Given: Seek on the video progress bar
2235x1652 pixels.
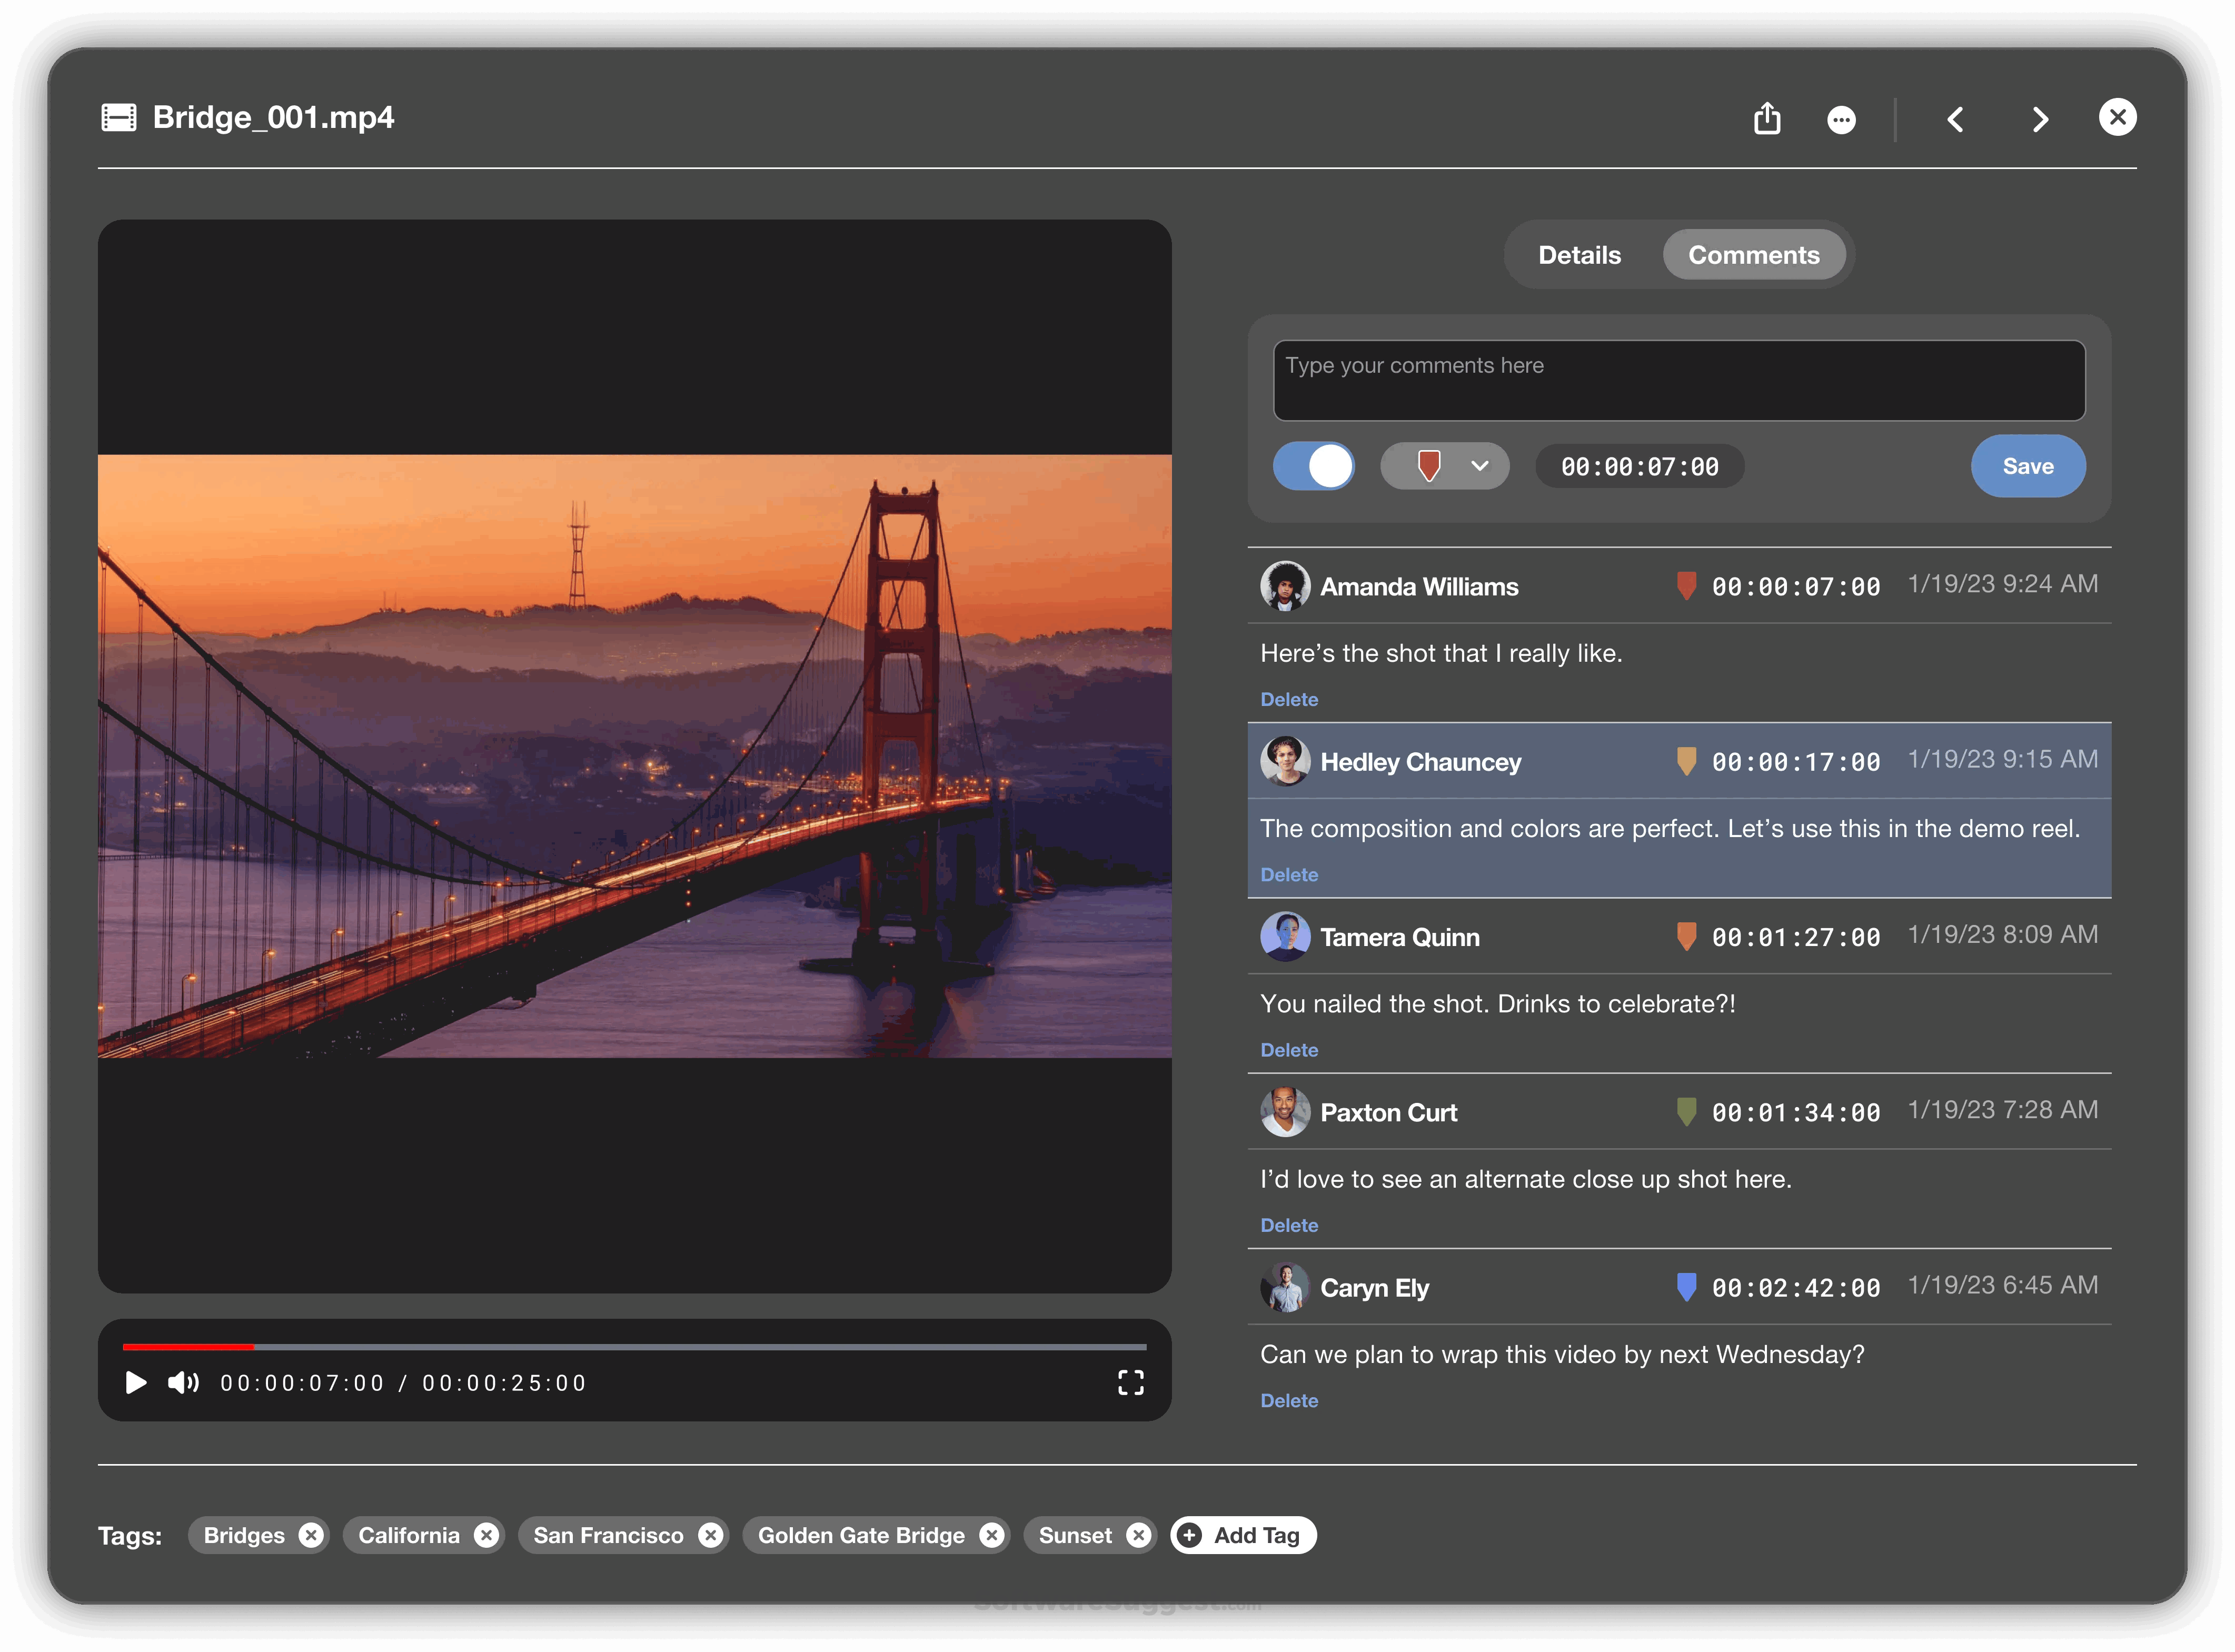Looking at the screenshot, I should click(x=634, y=1347).
